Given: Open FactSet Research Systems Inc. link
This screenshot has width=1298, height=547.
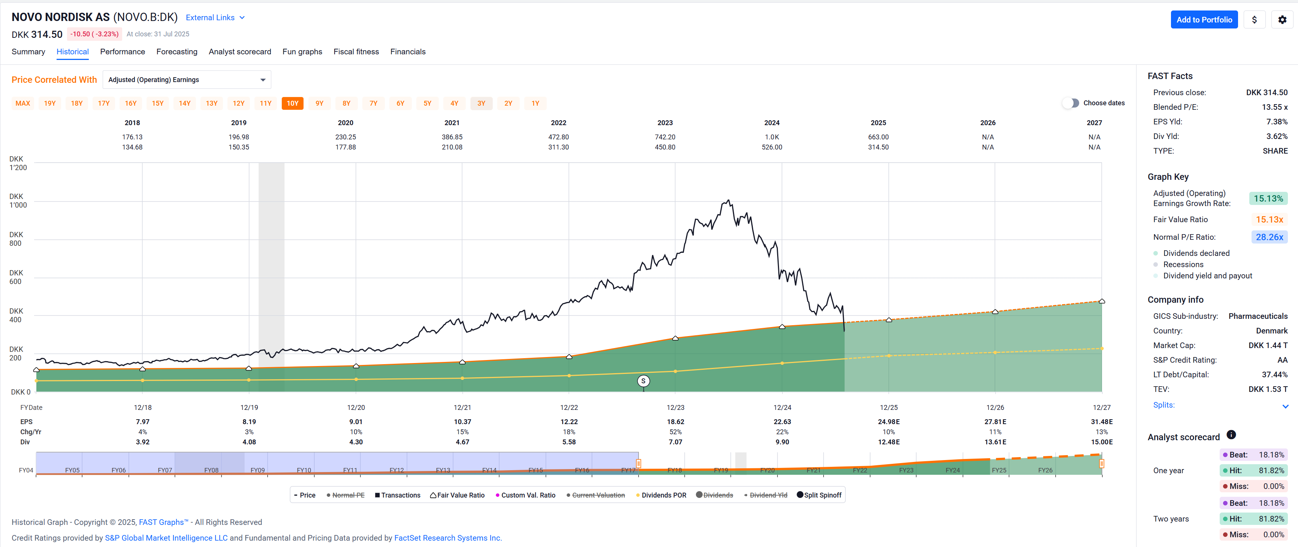Looking at the screenshot, I should [x=448, y=537].
